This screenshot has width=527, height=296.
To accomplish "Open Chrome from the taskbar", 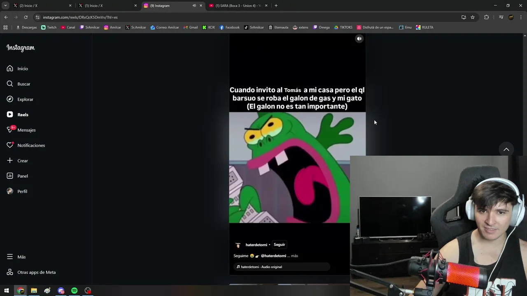I will [21, 291].
